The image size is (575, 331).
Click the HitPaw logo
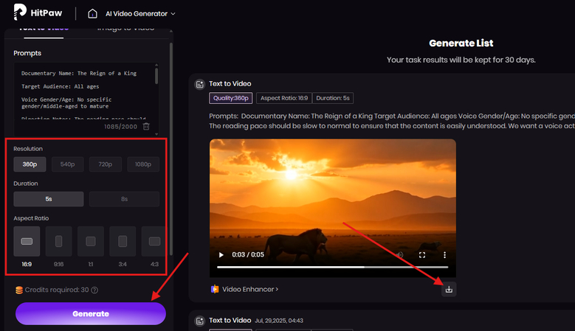38,12
